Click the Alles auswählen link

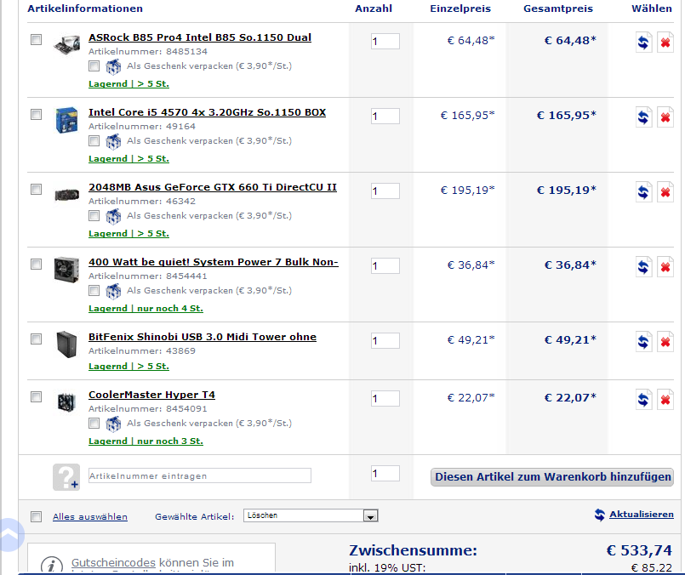[90, 517]
